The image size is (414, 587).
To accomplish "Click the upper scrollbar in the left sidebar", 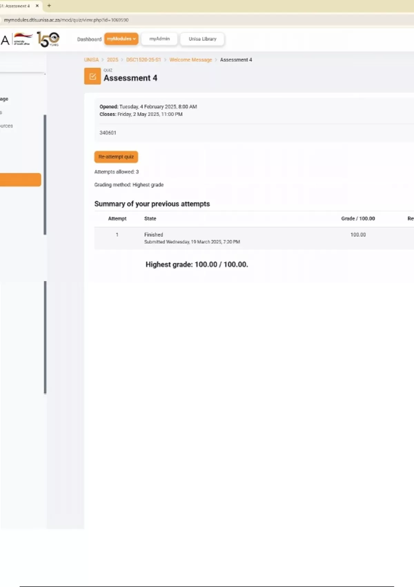I will pos(45,174).
